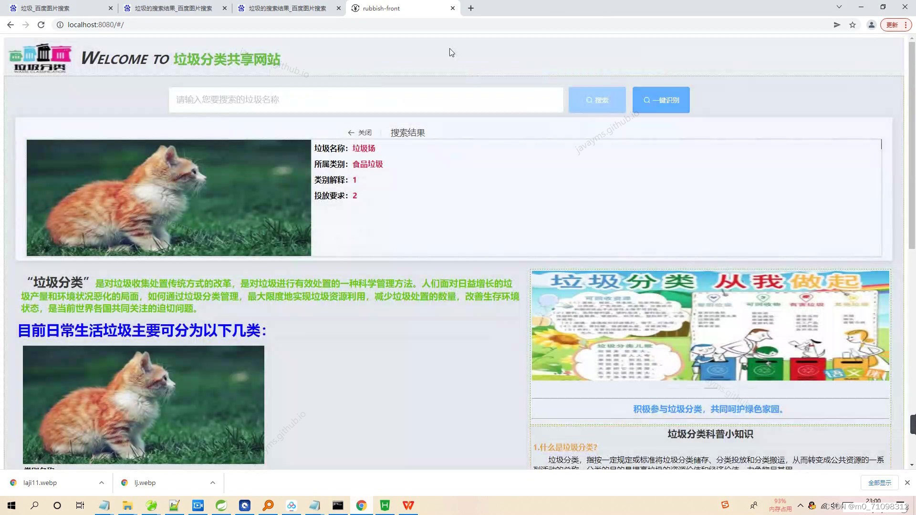Viewport: 916px width, 515px height.
Task: Click the garbage name search input field
Action: pos(365,100)
